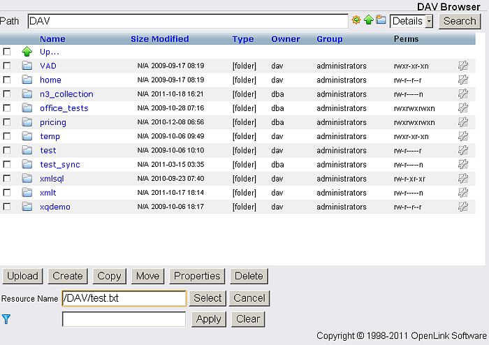This screenshot has width=489, height=345.
Task: Click the Move button
Action: pyautogui.click(x=148, y=276)
